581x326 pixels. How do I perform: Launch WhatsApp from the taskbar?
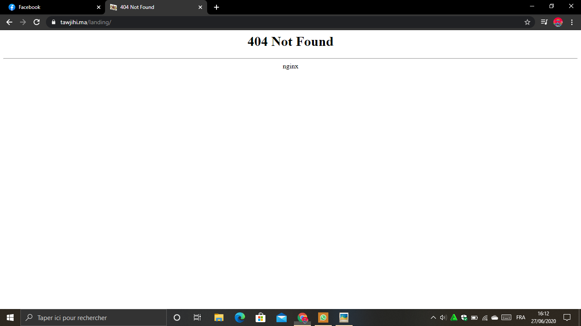[323, 318]
